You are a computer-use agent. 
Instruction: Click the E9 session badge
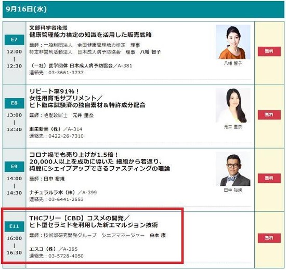pyautogui.click(x=15, y=167)
